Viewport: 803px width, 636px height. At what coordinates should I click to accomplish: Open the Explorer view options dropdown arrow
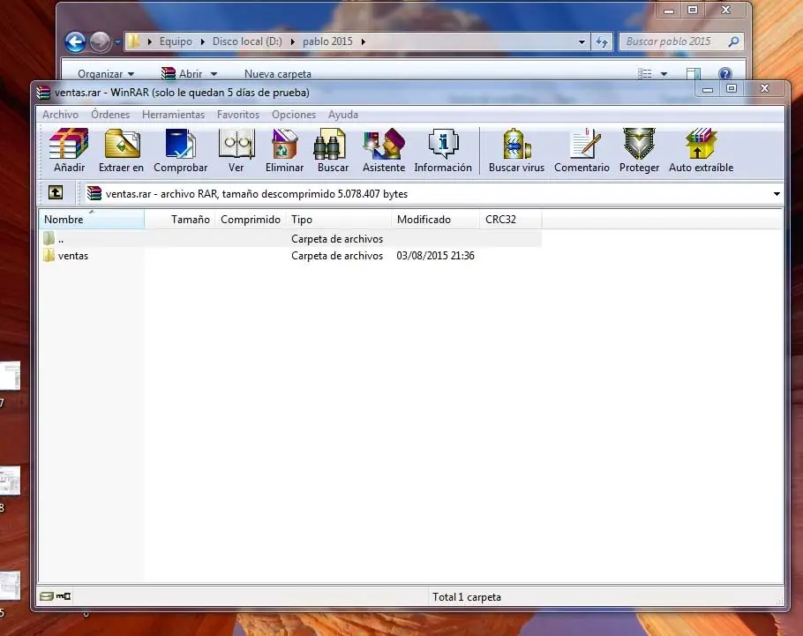[664, 74]
